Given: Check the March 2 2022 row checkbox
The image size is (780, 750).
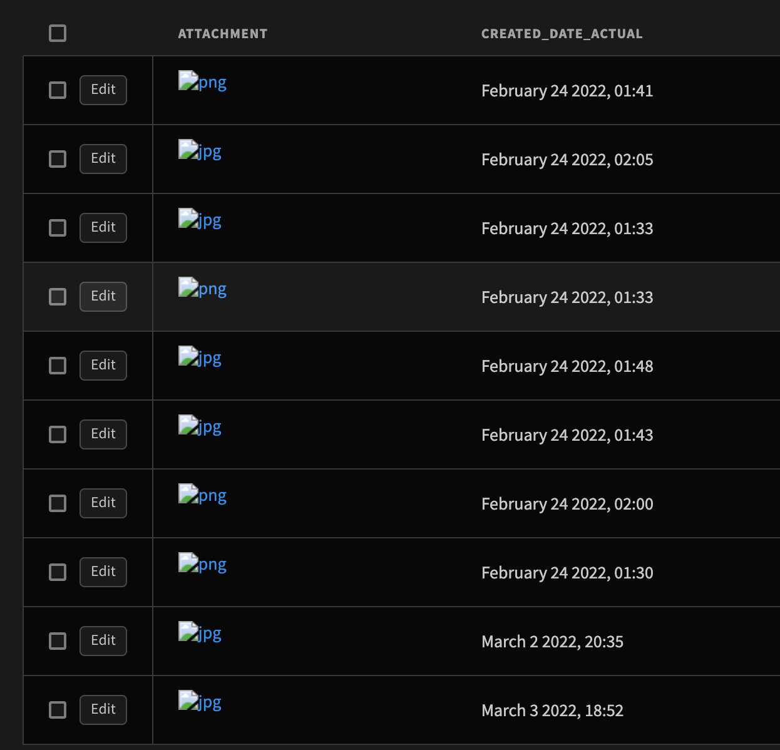Looking at the screenshot, I should 58,641.
